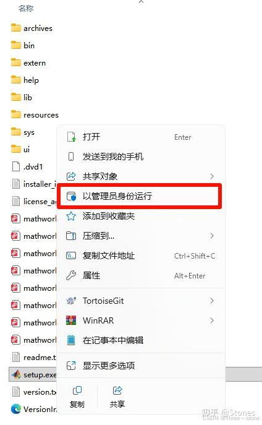Click the wrench icon next to 属性

tap(71, 275)
